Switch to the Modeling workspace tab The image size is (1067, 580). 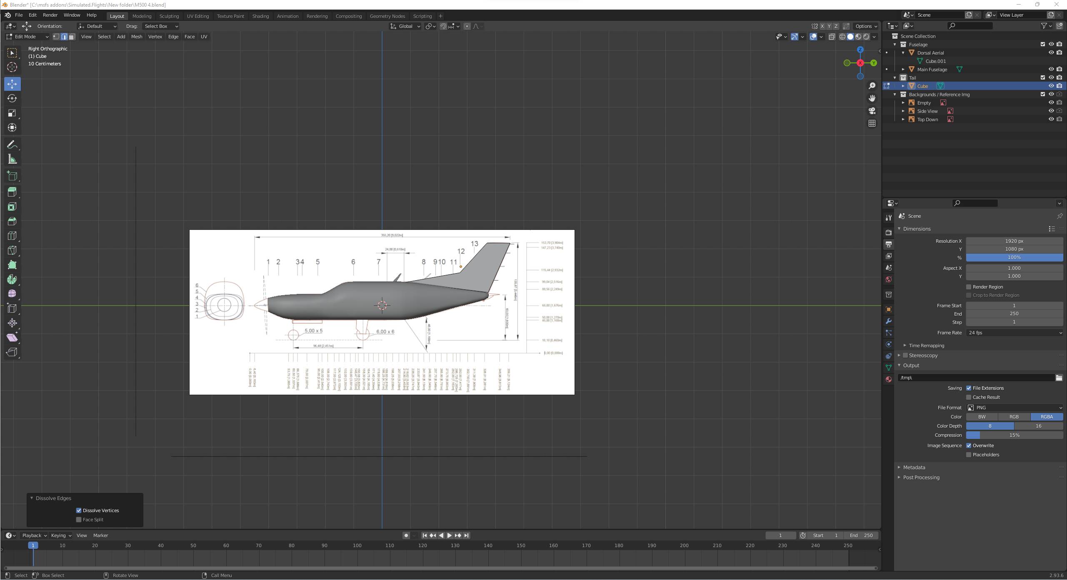142,16
